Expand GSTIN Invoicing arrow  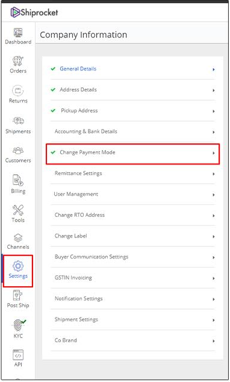(214, 278)
